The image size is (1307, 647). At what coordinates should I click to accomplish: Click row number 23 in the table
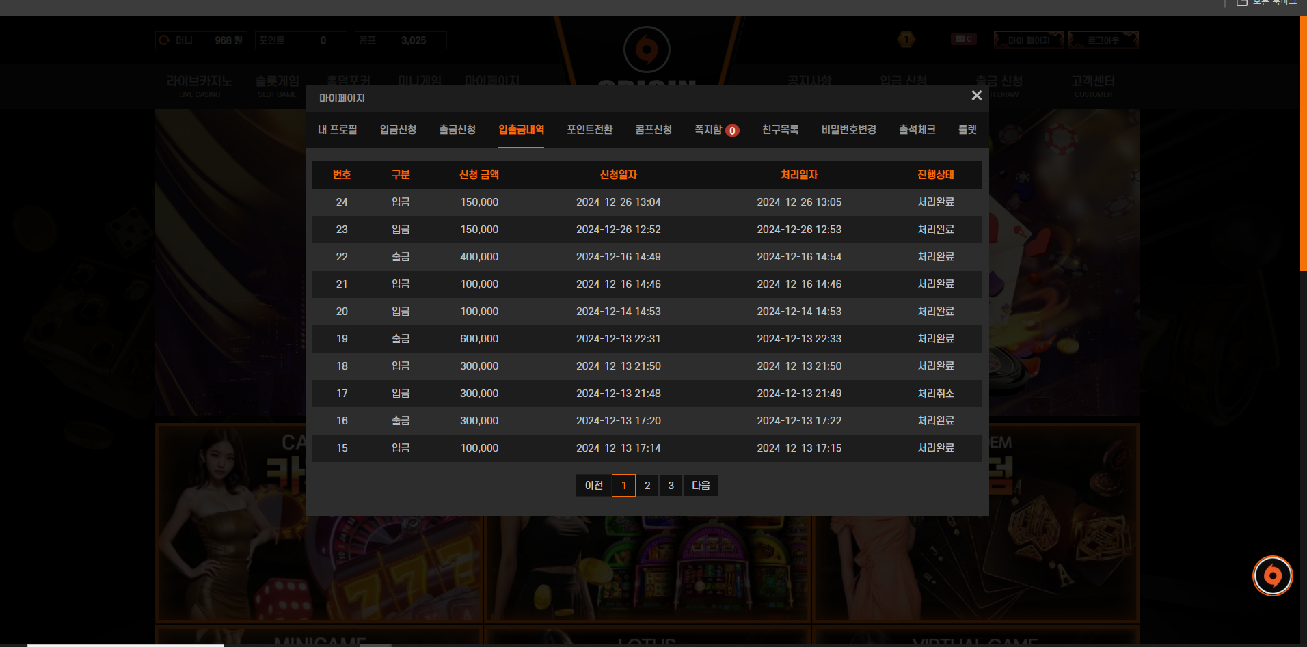pos(342,229)
